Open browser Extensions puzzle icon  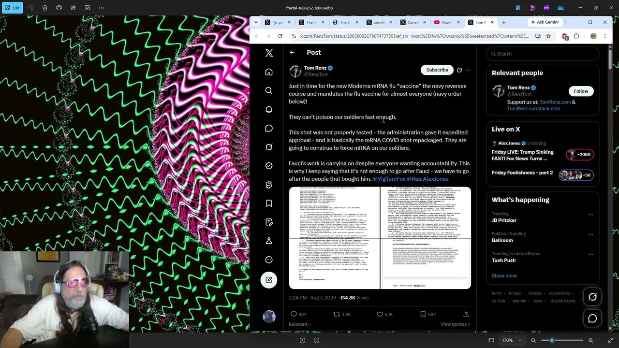[x=576, y=36]
